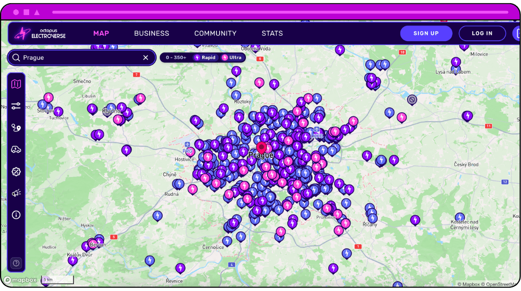Open the info circle icon in sidebar
The height and width of the screenshot is (291, 521).
16,215
